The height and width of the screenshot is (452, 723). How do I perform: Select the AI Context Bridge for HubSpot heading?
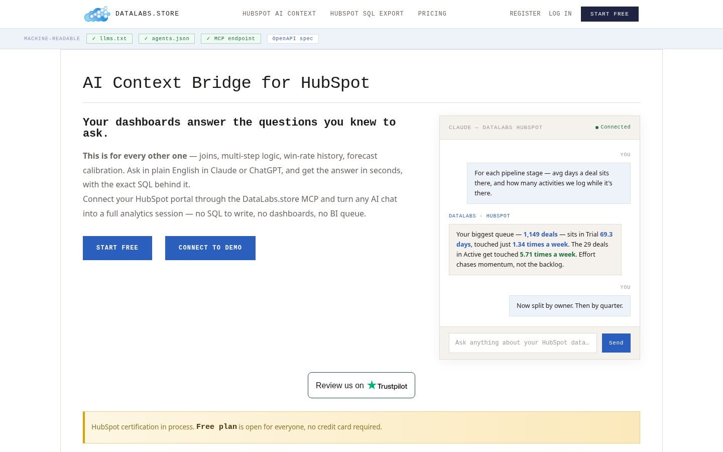point(226,83)
